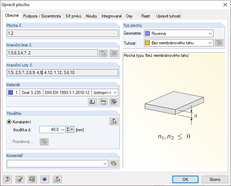Click the 'DIN EN 1993-1-1:2010-12' text
The width and height of the screenshot is (231, 186).
point(67,93)
